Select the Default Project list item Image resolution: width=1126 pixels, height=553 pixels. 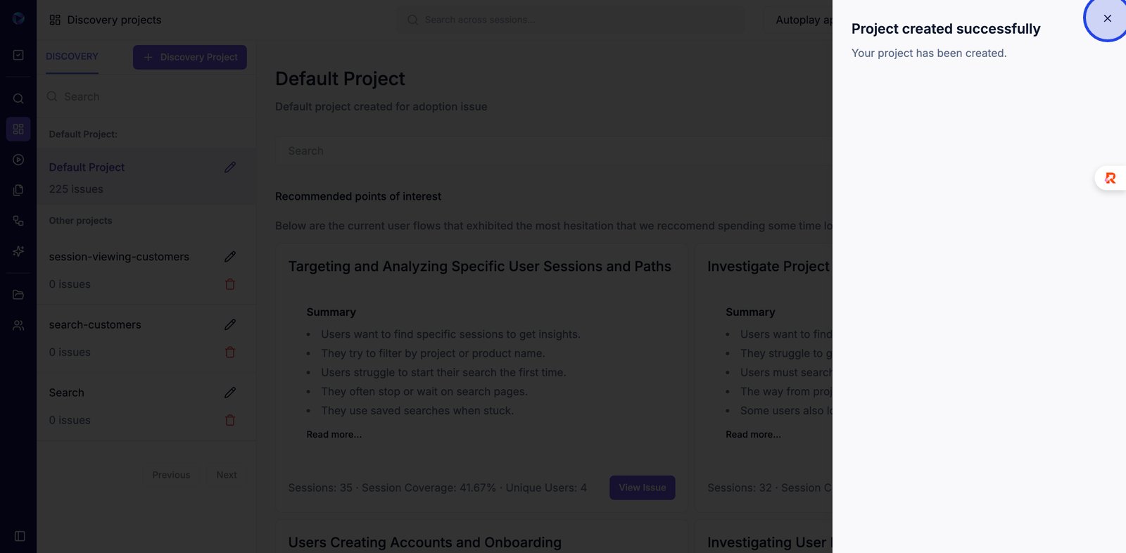87,167
